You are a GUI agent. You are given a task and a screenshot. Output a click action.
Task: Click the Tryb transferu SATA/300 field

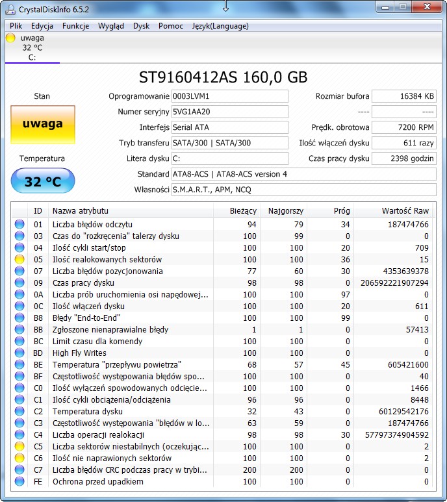tap(230, 143)
